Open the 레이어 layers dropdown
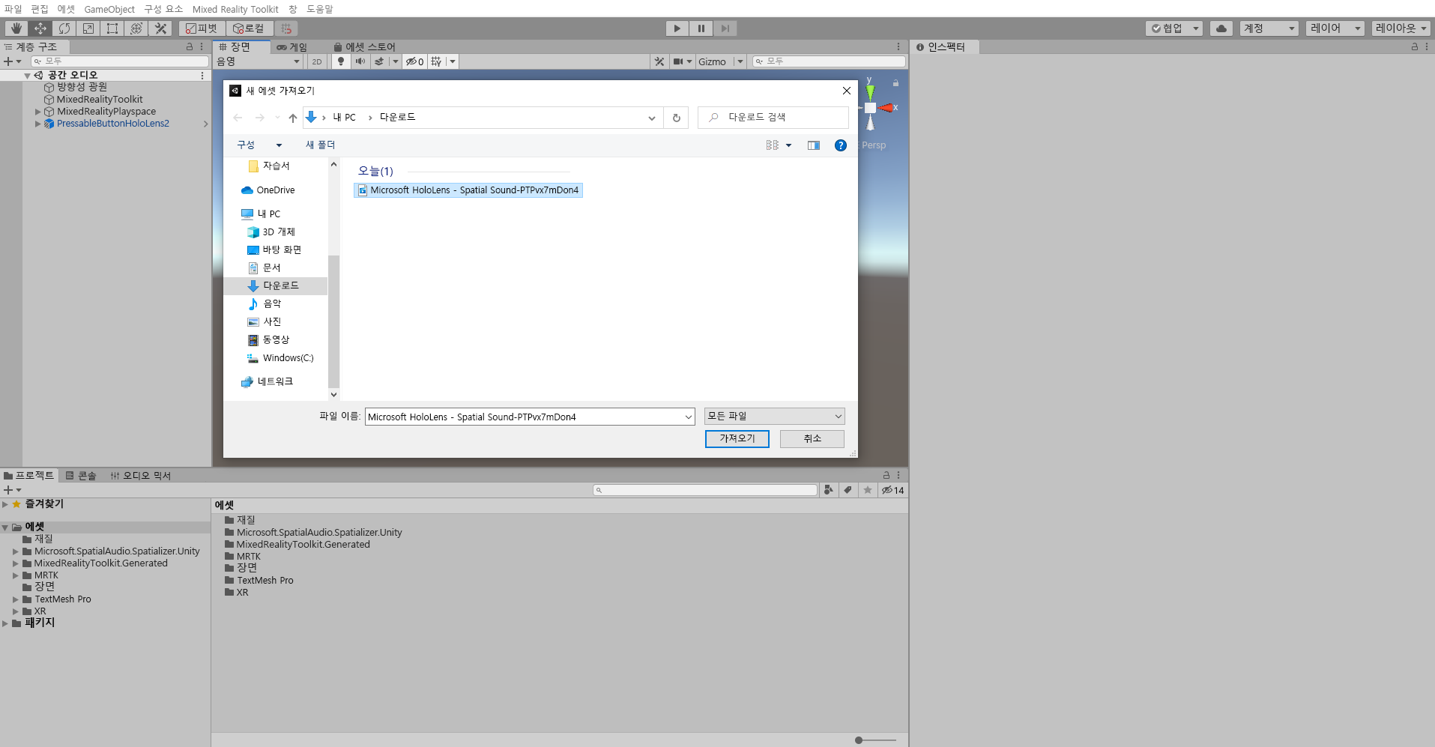Image resolution: width=1435 pixels, height=747 pixels. pos(1335,28)
